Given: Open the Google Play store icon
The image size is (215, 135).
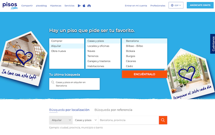Looking at the screenshot, I should coord(79,6).
